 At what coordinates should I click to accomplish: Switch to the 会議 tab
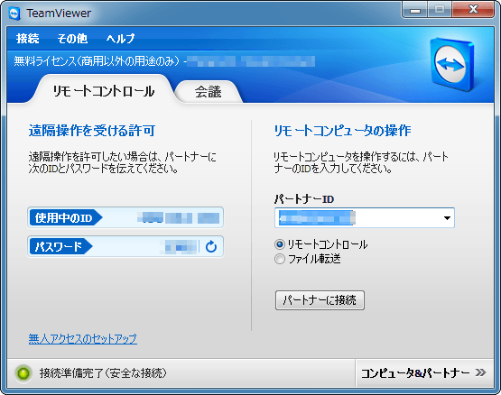(208, 92)
